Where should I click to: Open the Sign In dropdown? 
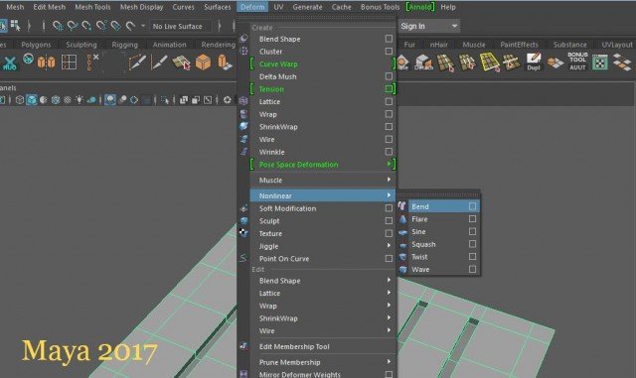(x=429, y=26)
